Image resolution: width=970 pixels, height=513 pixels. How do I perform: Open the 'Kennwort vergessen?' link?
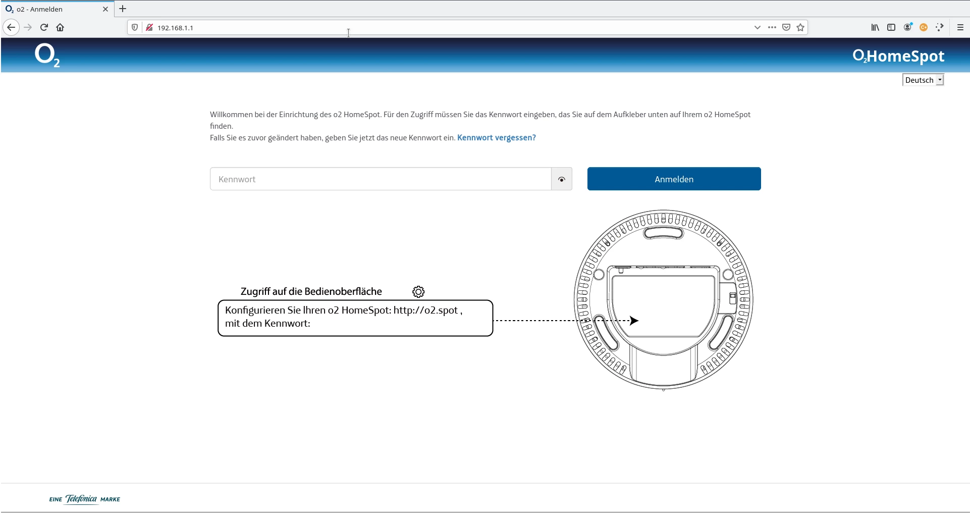pos(497,137)
